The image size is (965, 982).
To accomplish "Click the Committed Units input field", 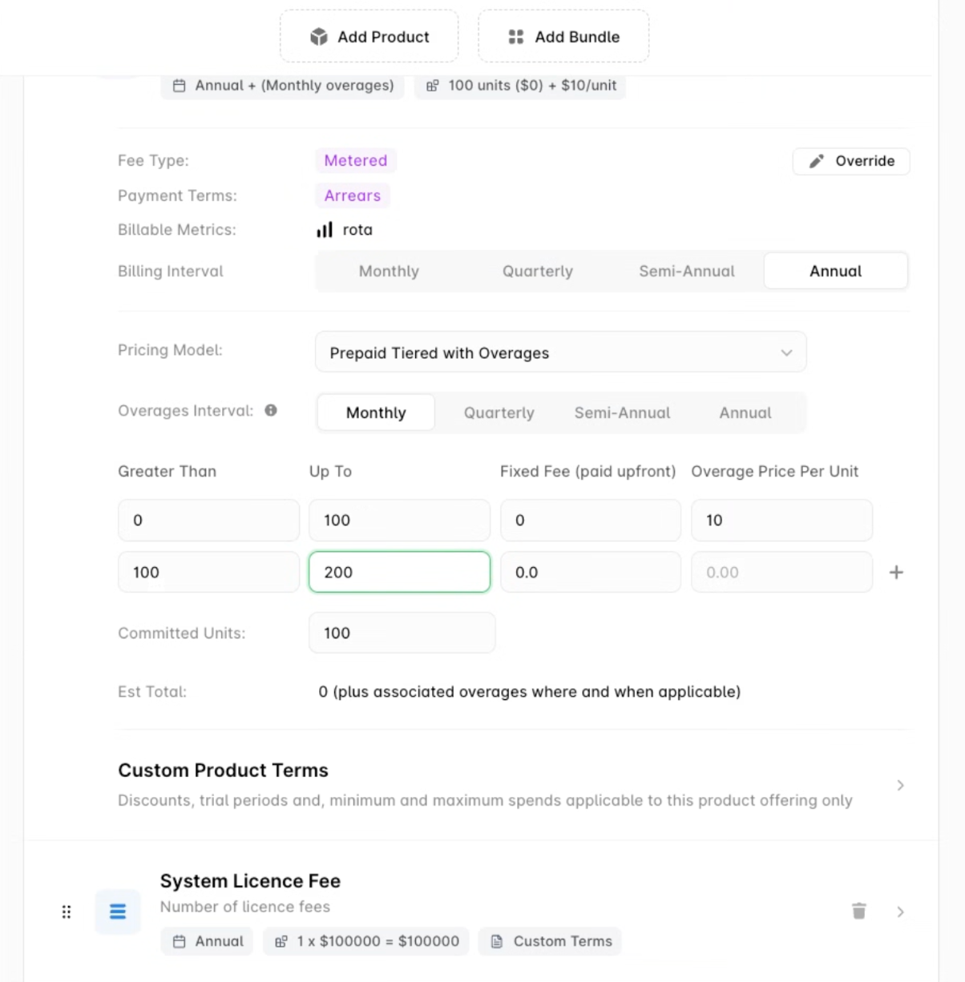I will point(402,633).
